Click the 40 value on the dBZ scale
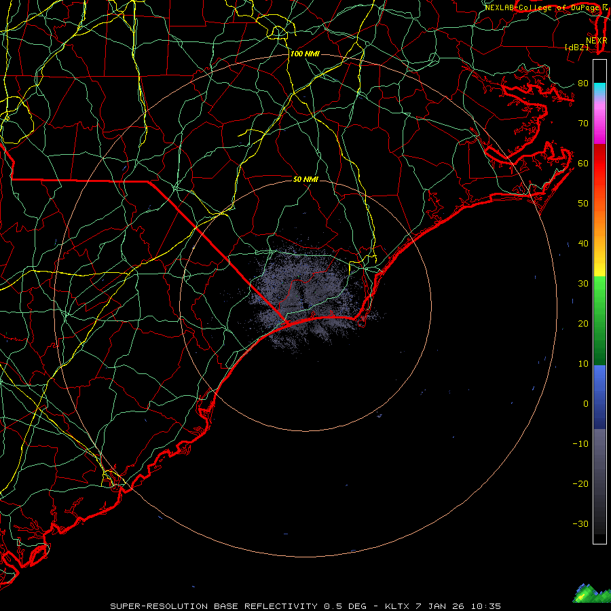This screenshot has height=611, width=611. pyautogui.click(x=583, y=244)
